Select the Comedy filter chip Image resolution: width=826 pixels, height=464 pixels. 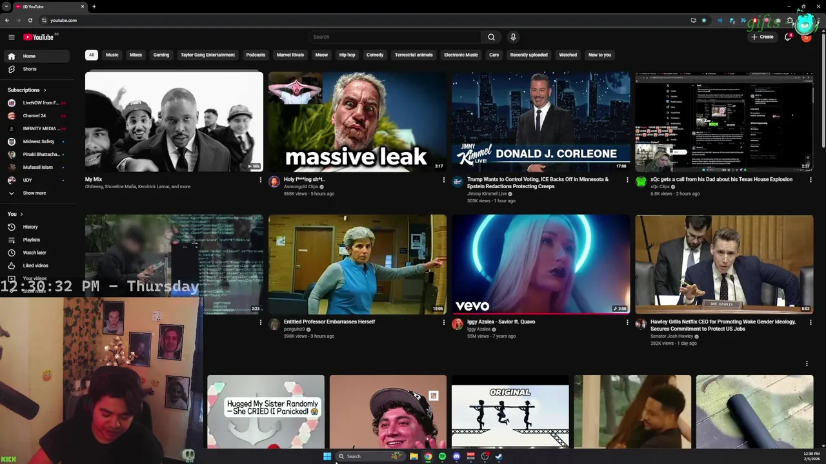tap(375, 55)
